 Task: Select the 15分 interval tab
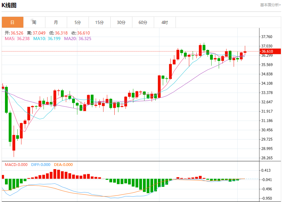(x=99, y=22)
